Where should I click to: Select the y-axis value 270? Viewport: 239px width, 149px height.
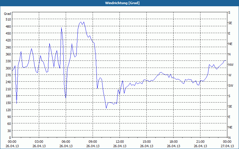point(8,75)
